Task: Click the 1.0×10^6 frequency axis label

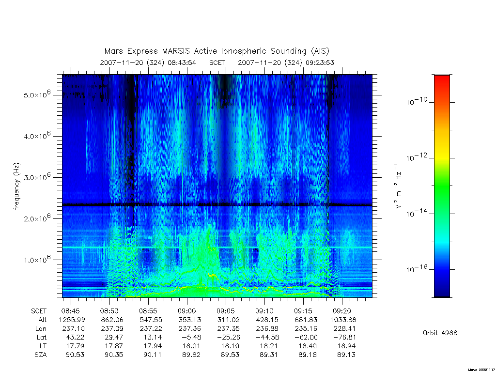Action: [37, 259]
